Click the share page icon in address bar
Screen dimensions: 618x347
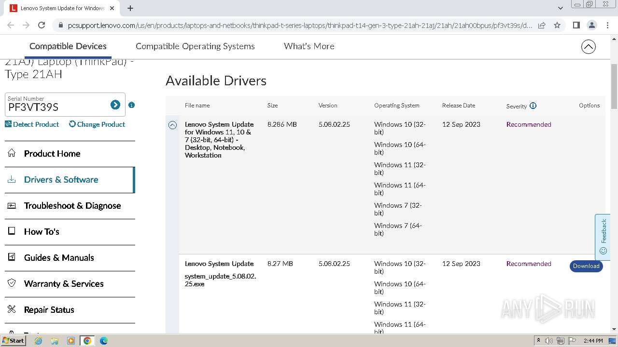[x=542, y=25]
